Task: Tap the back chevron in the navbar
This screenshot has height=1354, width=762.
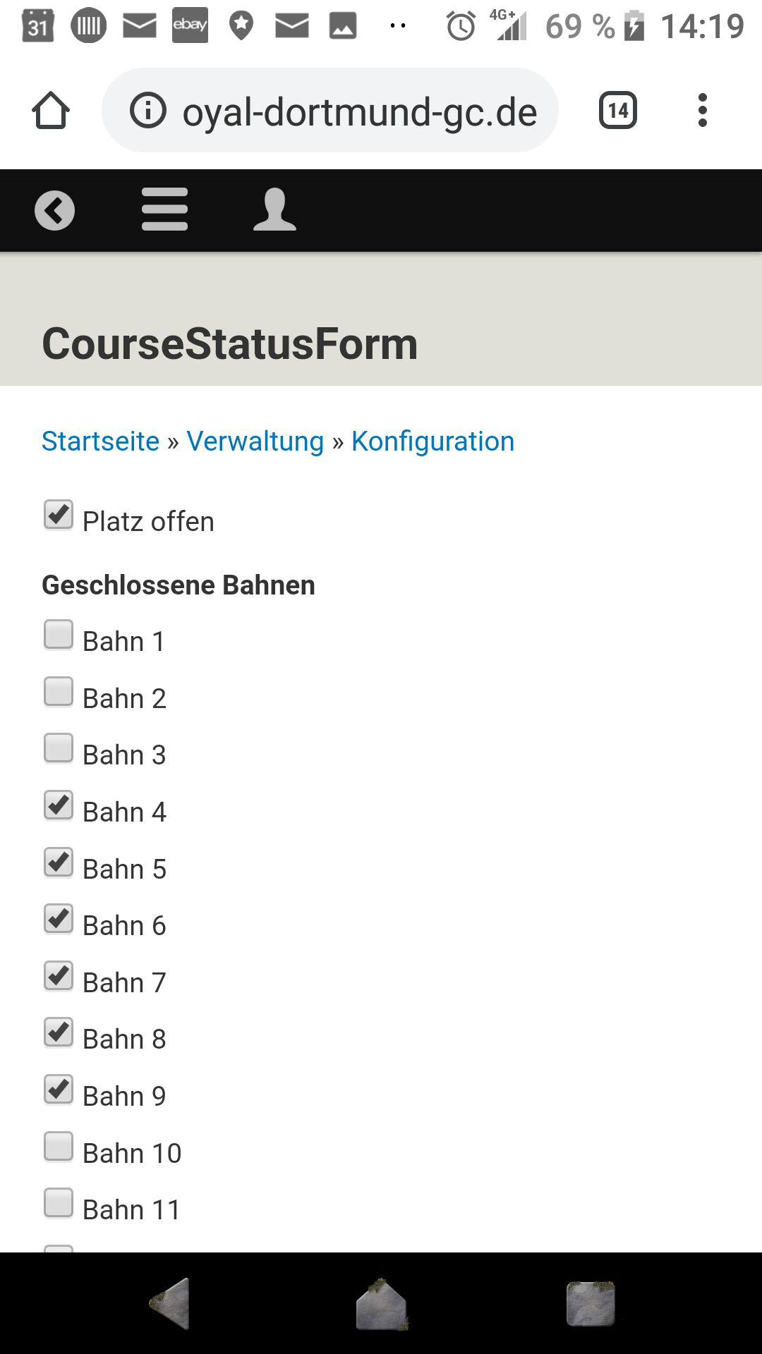Action: point(55,209)
